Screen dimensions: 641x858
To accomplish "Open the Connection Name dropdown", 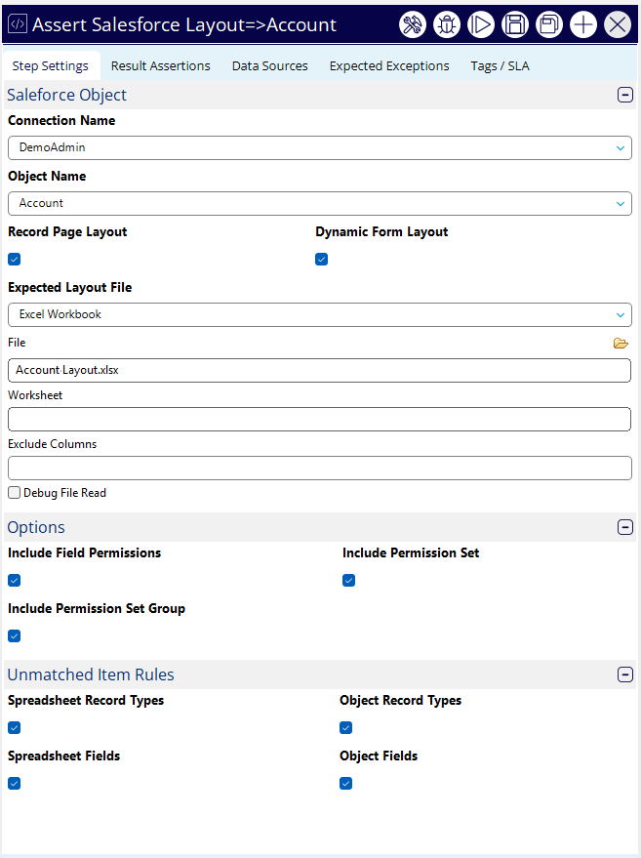I will coord(319,147).
